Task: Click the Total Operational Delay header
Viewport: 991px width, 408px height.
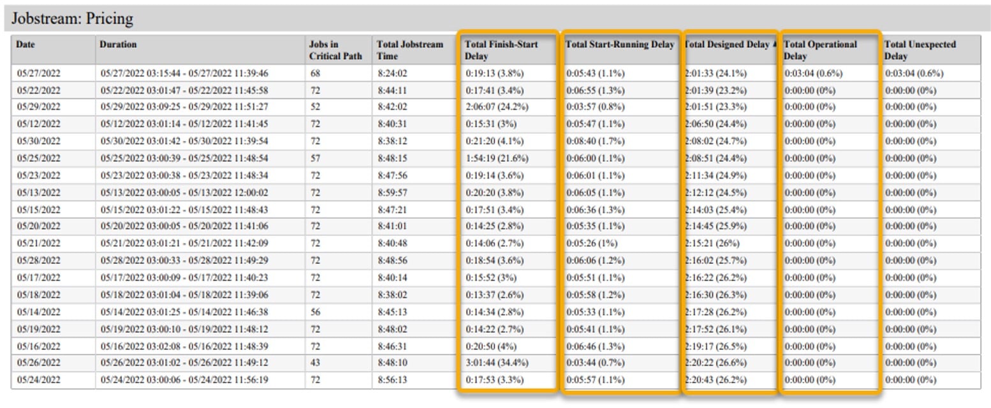Action: (x=820, y=50)
